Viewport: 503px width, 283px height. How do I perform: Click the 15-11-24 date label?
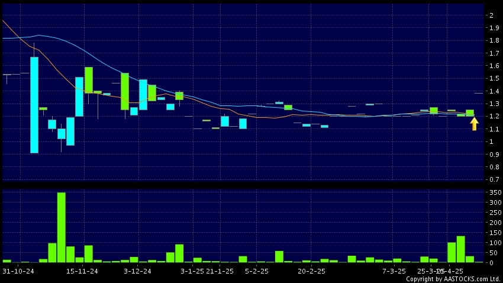coord(82,271)
